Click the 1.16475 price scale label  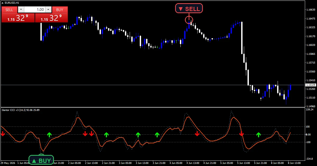click(310, 19)
